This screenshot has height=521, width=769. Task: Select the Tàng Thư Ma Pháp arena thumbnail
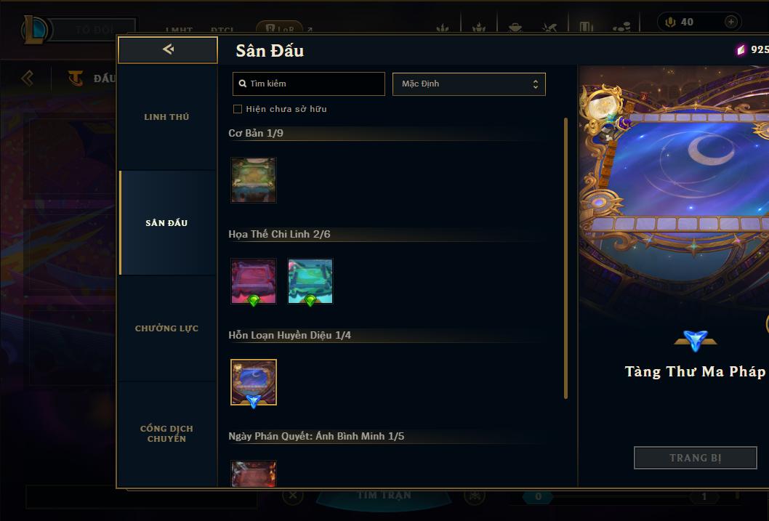coord(254,382)
